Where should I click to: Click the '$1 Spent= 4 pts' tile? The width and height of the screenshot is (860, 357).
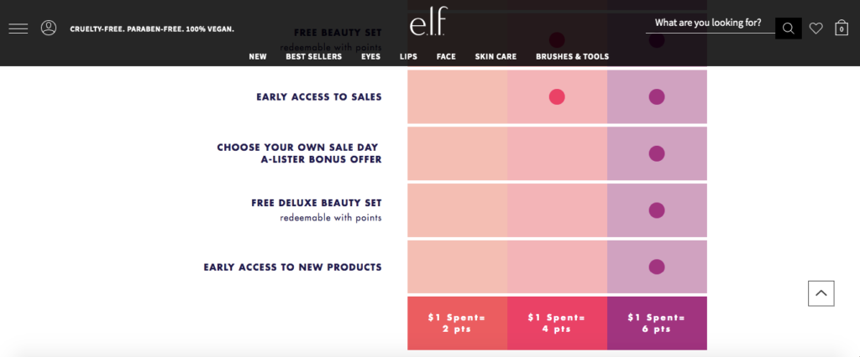(558, 323)
